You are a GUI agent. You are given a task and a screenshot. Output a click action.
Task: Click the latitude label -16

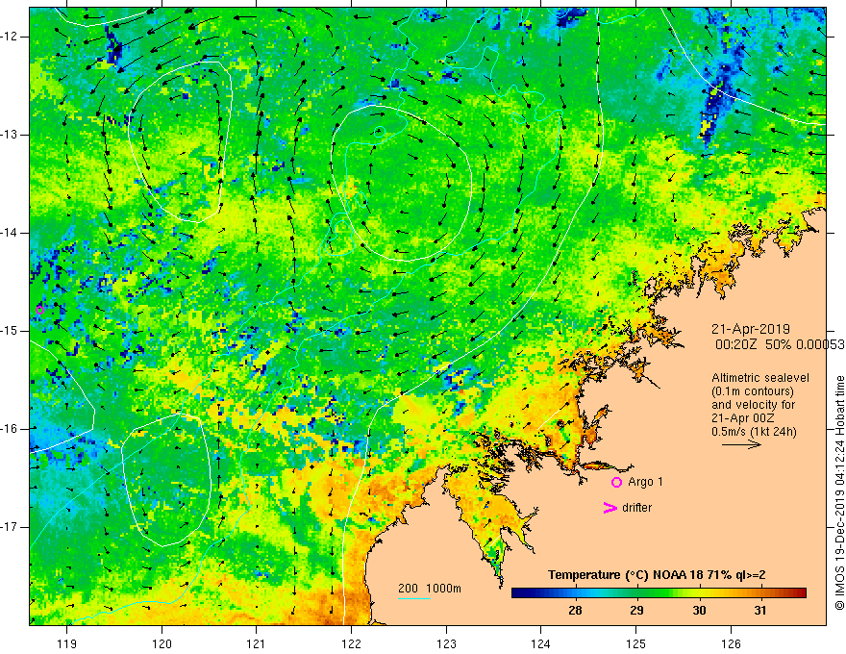11,429
